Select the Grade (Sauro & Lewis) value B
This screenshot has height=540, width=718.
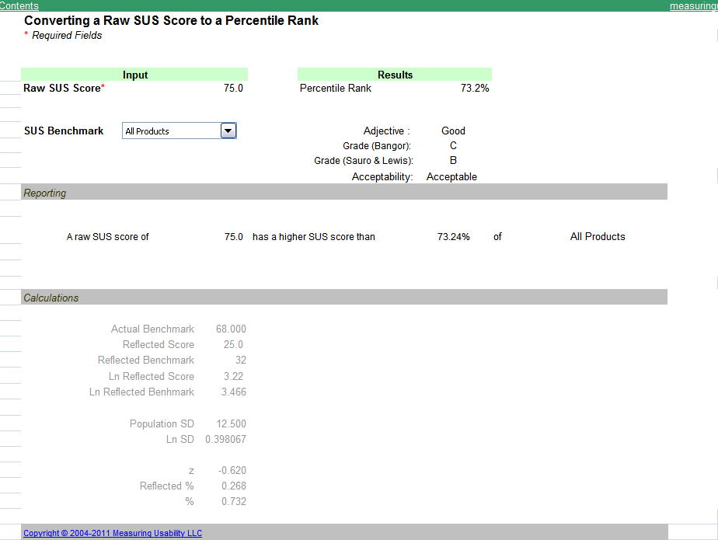coord(453,160)
